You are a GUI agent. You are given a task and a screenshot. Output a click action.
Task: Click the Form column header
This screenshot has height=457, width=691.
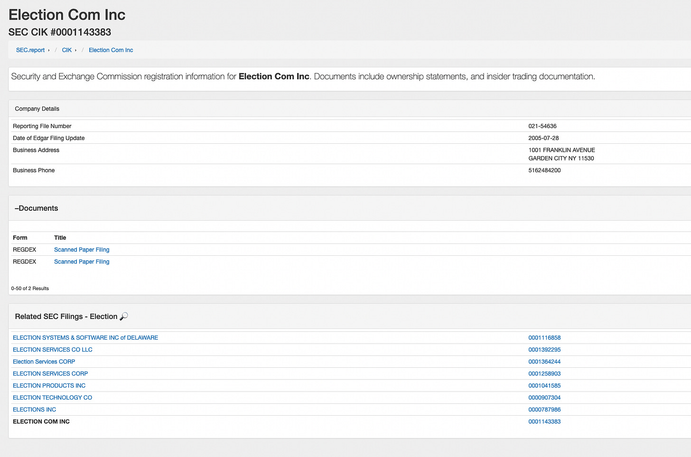pyautogui.click(x=20, y=238)
